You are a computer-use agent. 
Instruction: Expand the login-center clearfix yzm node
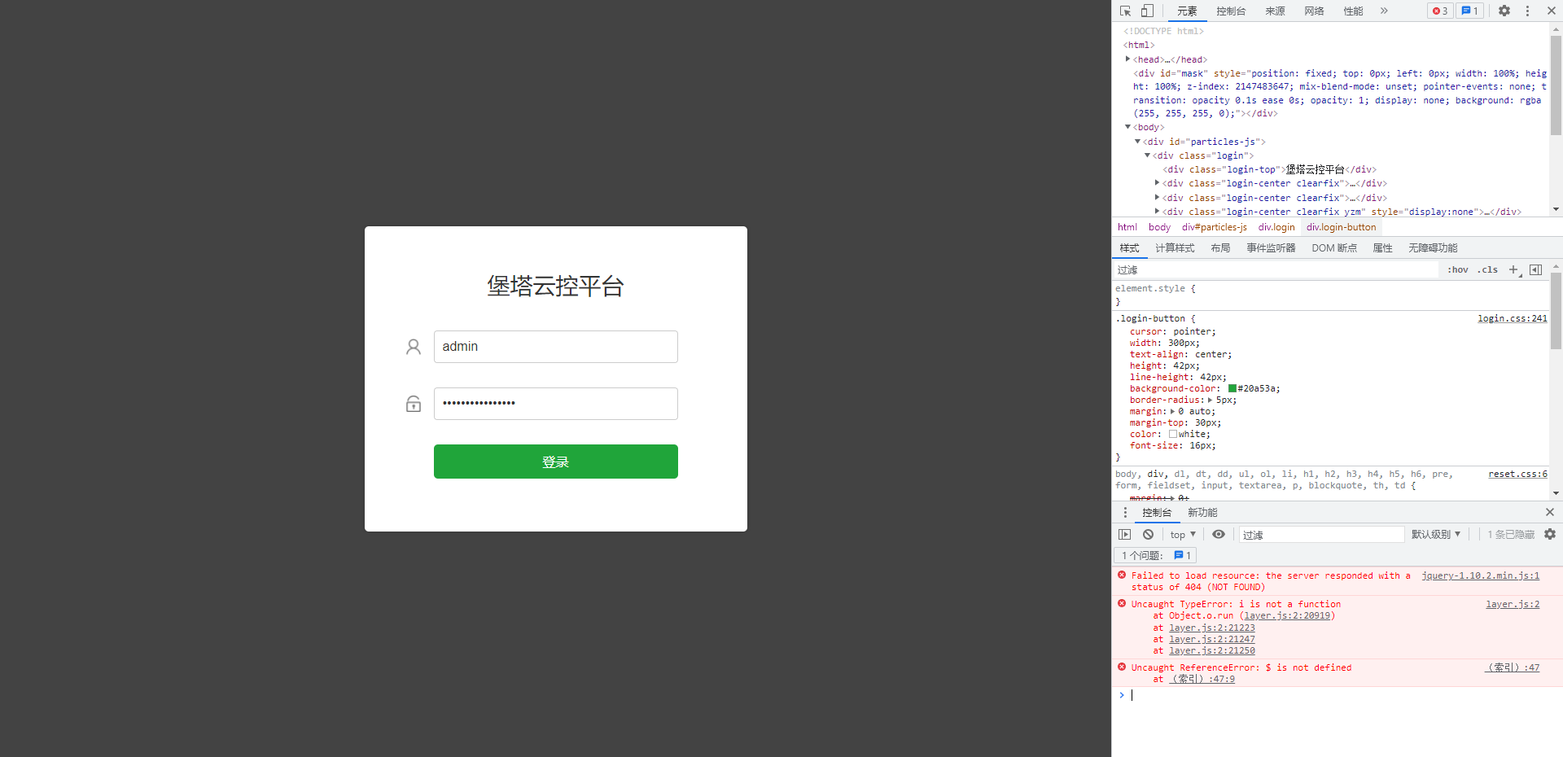[1157, 211]
